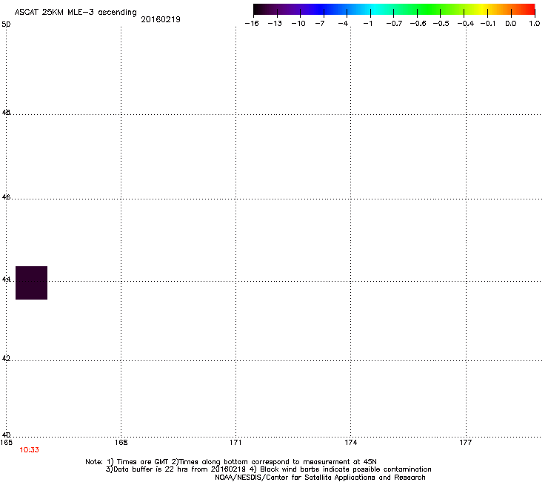
Task: Click the -16 color scale label
Action: coord(252,24)
